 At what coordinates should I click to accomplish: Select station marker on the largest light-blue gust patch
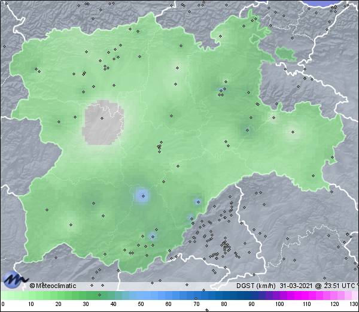point(144,196)
